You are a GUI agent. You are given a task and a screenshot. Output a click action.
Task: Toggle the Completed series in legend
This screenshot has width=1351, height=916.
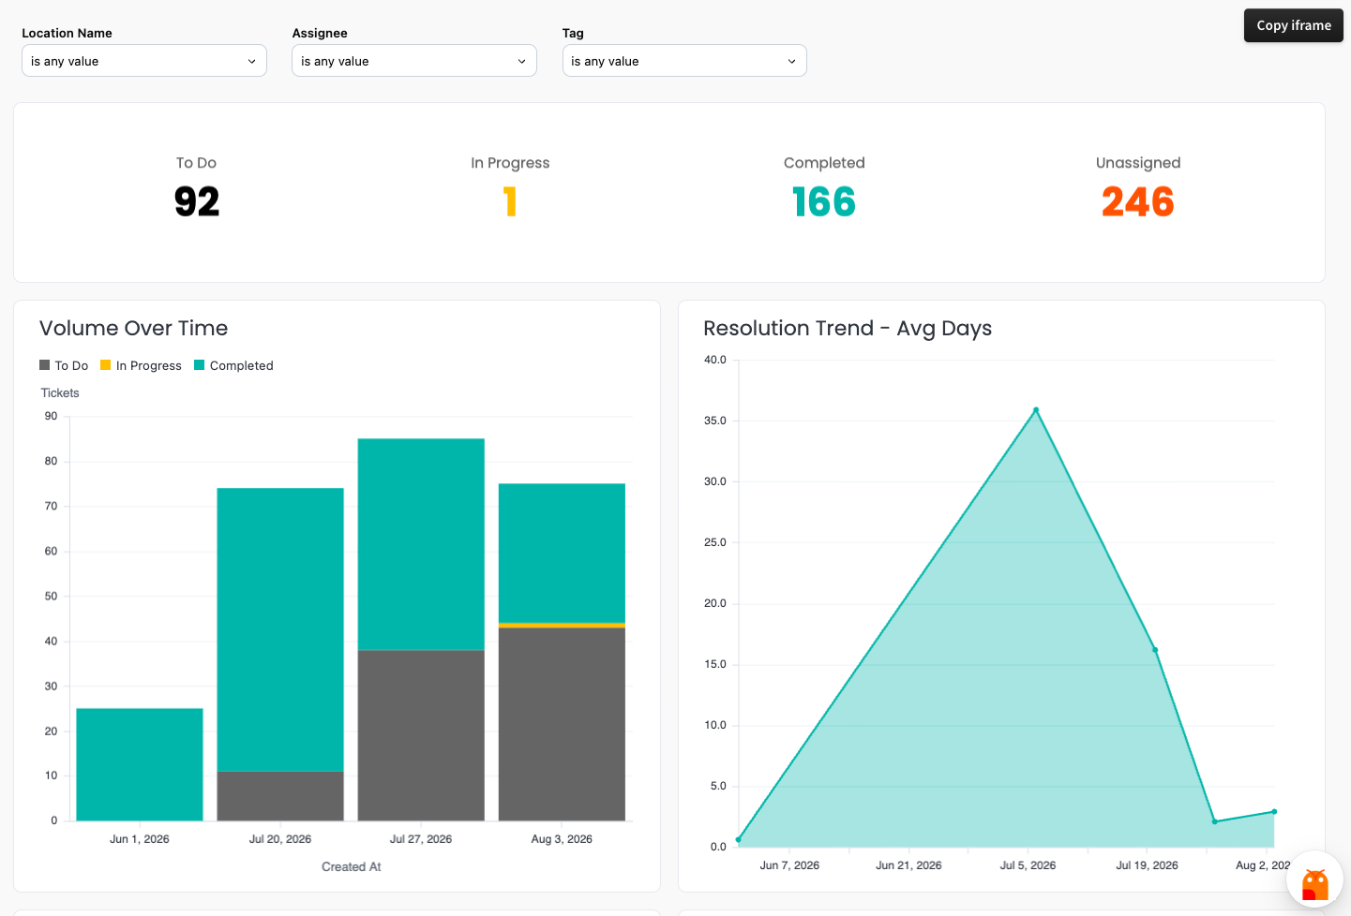[x=233, y=365]
